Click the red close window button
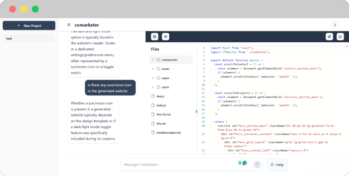The image size is (349, 176). tap(12, 9)
